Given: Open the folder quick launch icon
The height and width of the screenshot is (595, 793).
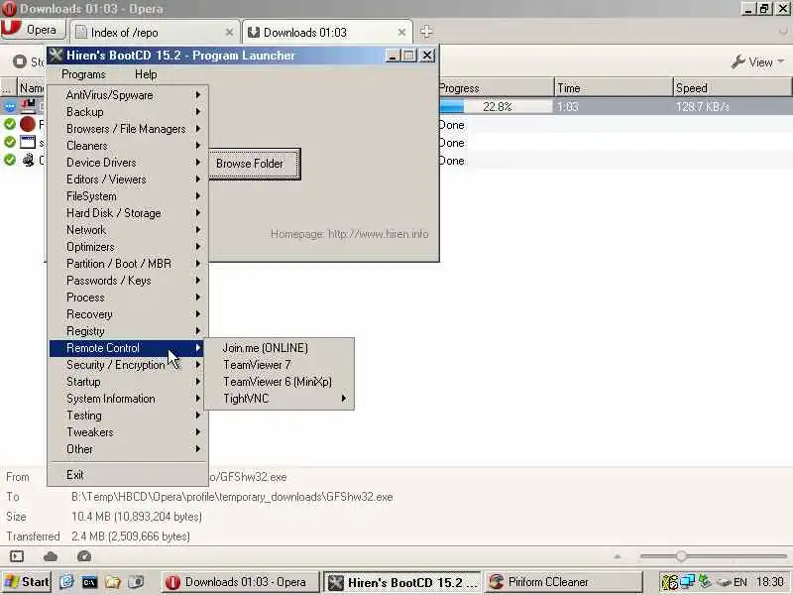Looking at the screenshot, I should point(112,582).
